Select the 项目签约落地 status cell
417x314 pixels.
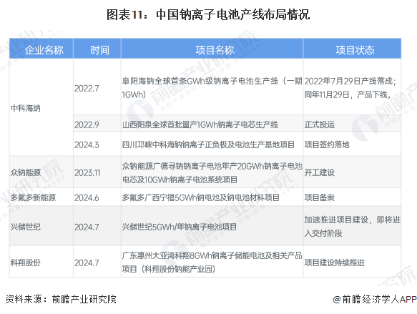click(x=352, y=144)
